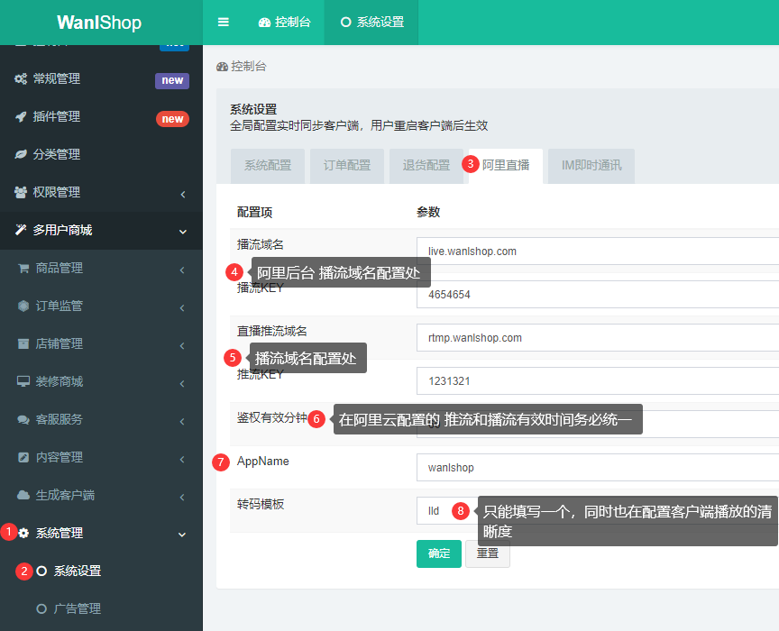Click the 系统管理 gear icon
Image resolution: width=779 pixels, height=631 pixels.
23,533
